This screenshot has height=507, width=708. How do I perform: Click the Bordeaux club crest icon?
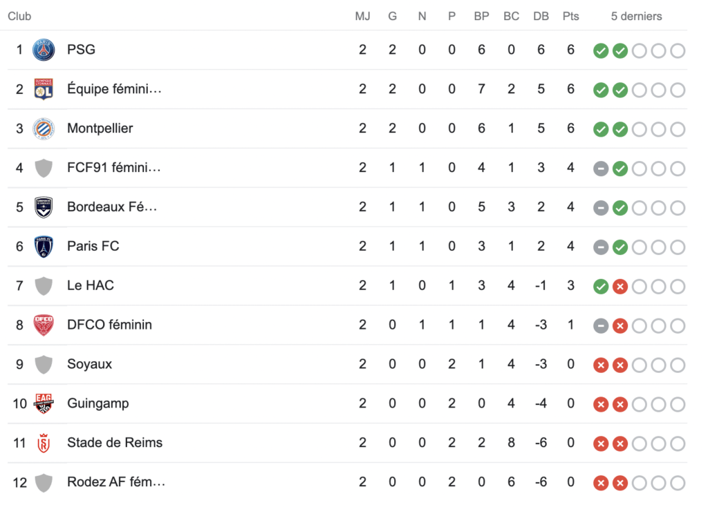coord(44,208)
